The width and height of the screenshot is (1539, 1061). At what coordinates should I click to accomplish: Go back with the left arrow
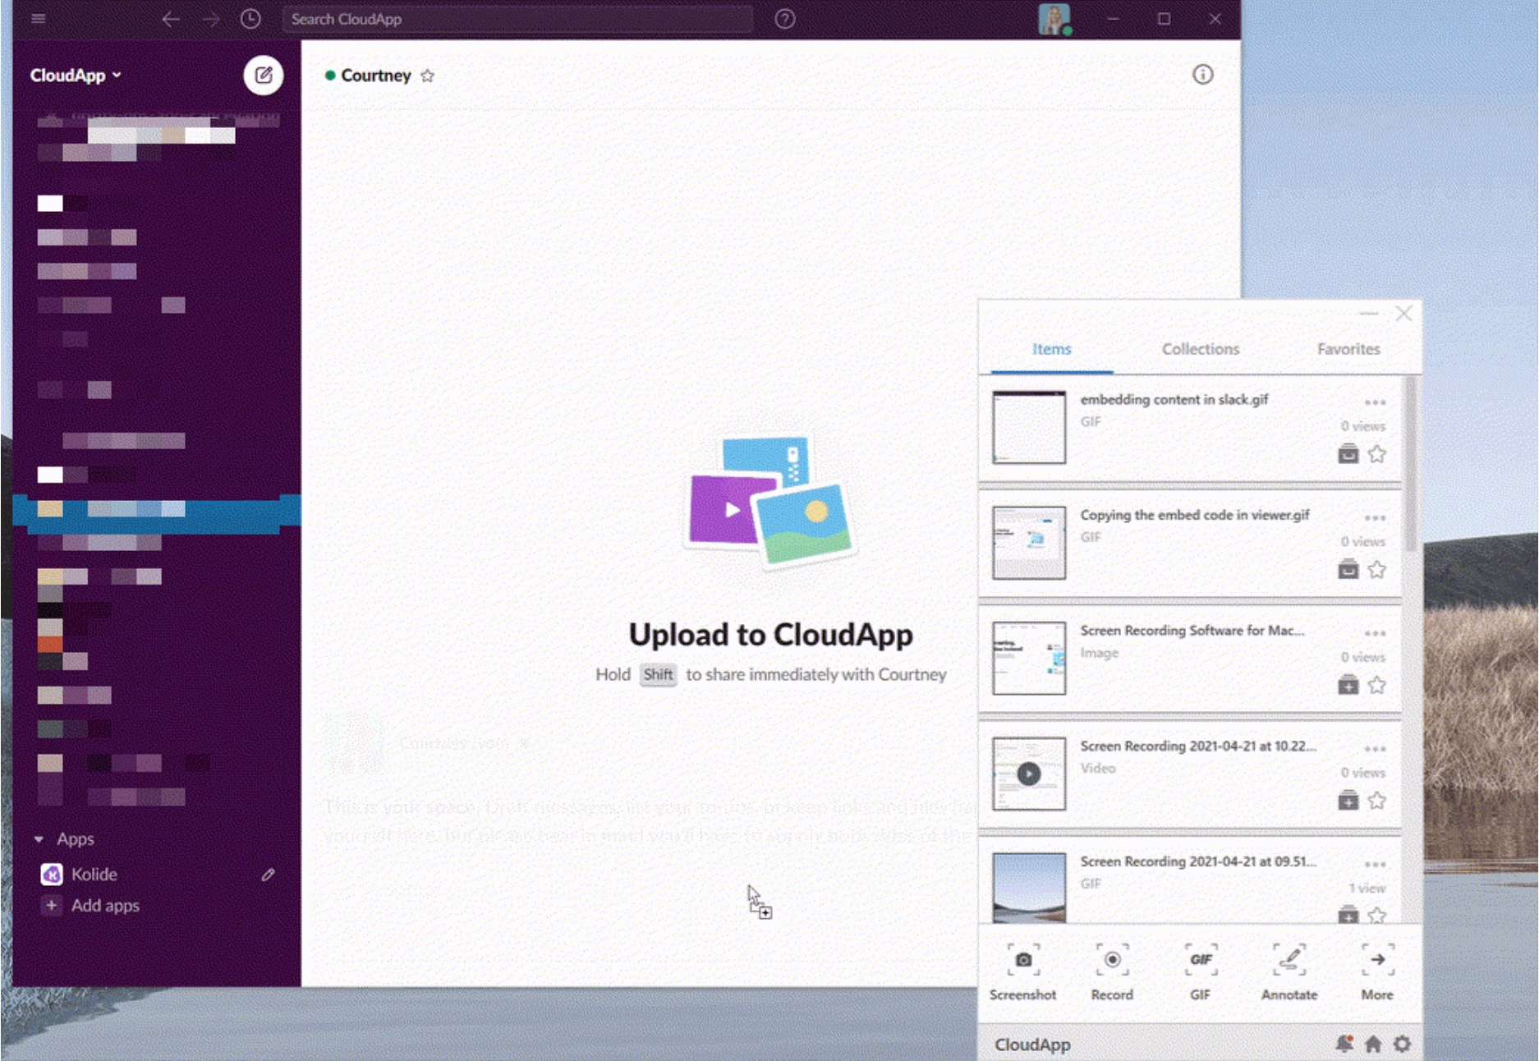[170, 19]
